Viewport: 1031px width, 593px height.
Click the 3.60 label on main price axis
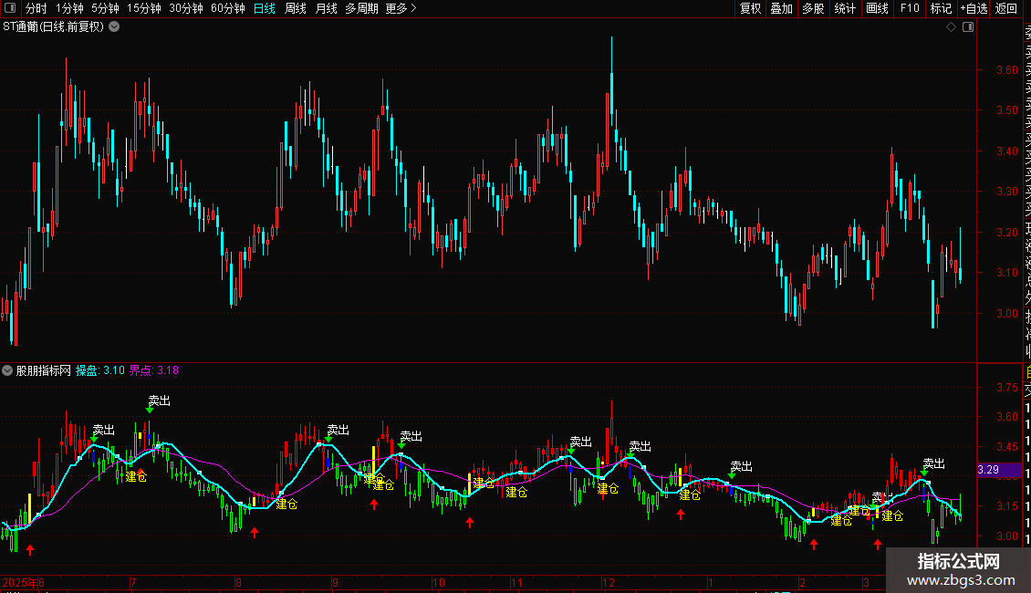click(x=1006, y=69)
